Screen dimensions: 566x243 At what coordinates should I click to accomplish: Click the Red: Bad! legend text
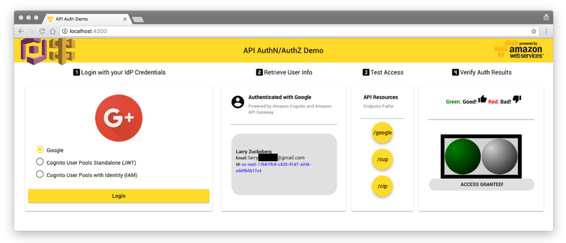[500, 102]
